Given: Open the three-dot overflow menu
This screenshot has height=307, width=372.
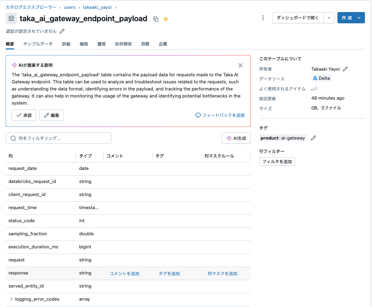Looking at the screenshot, I should (263, 18).
